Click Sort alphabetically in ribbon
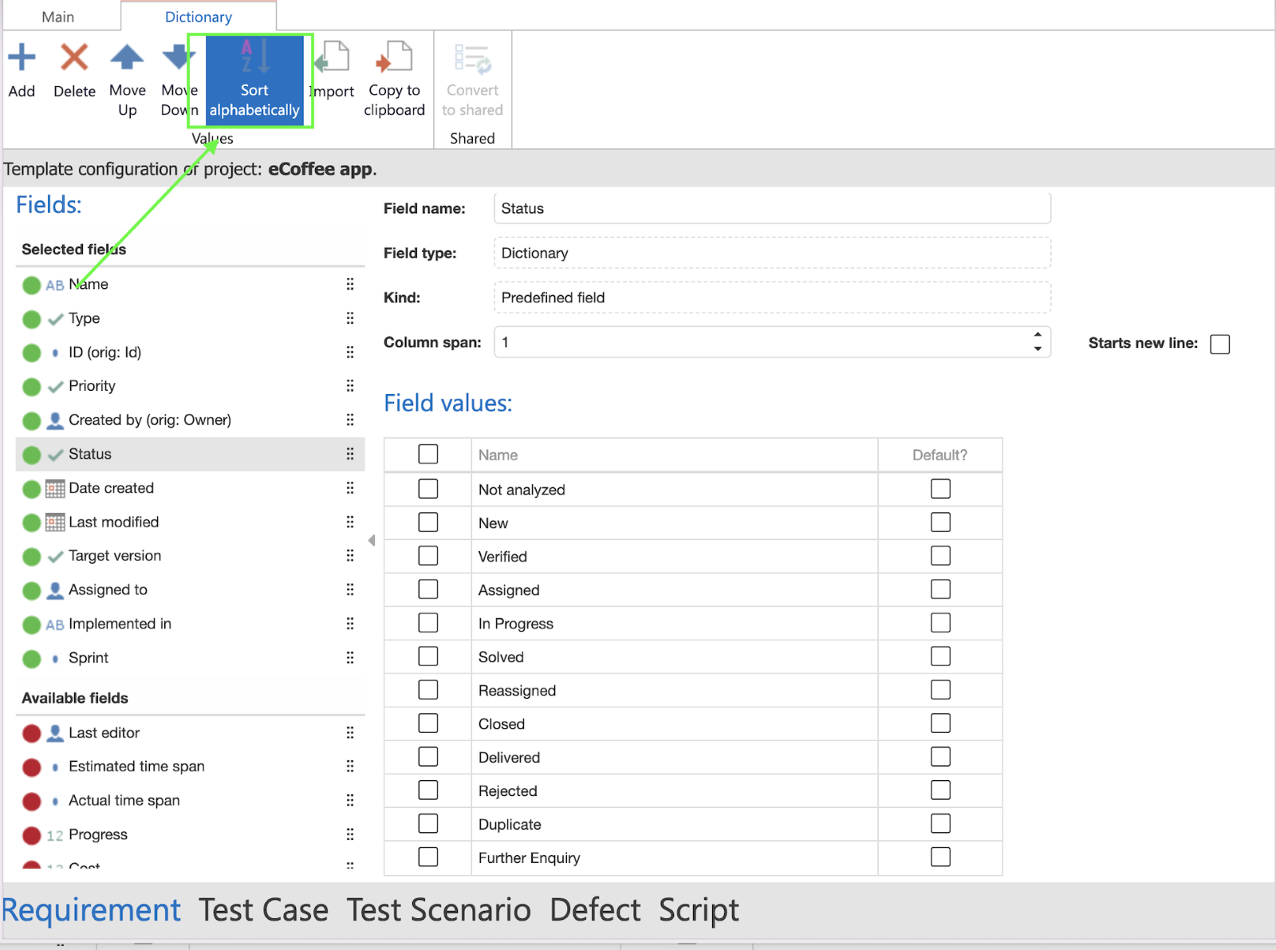The height and width of the screenshot is (950, 1276). [254, 81]
